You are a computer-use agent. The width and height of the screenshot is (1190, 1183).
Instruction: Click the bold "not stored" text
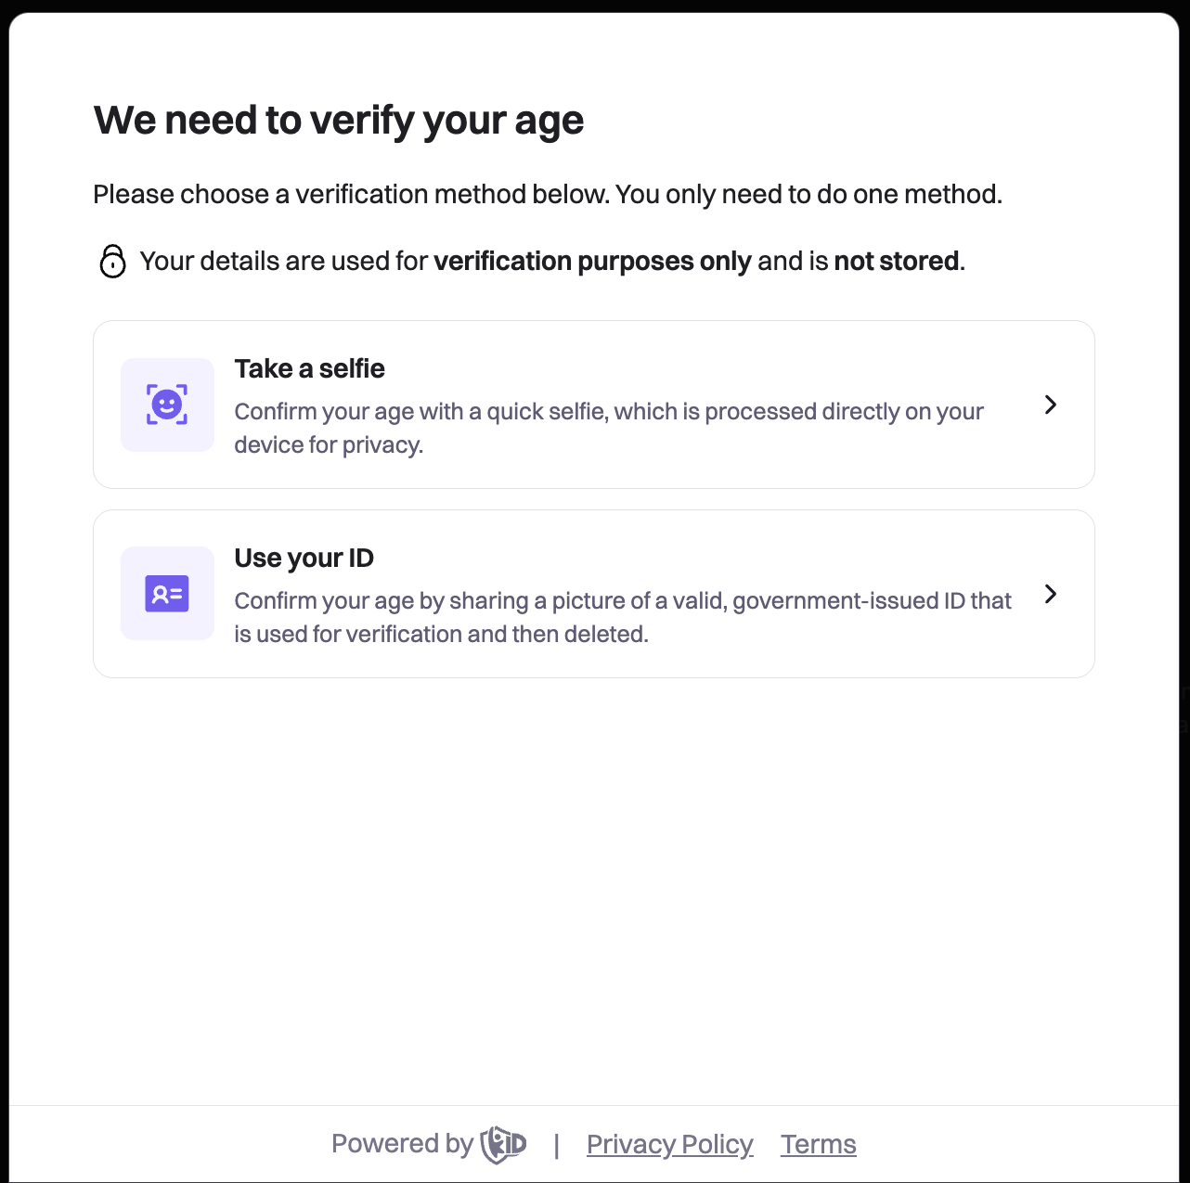896,262
